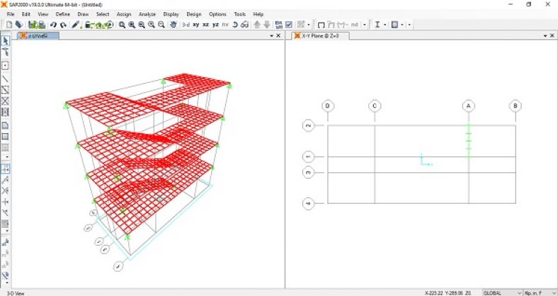Open the Assign menu
The width and height of the screenshot is (558, 296).
pos(124,14)
